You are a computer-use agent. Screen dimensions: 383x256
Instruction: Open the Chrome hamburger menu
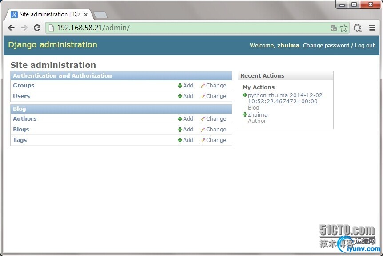click(x=372, y=28)
